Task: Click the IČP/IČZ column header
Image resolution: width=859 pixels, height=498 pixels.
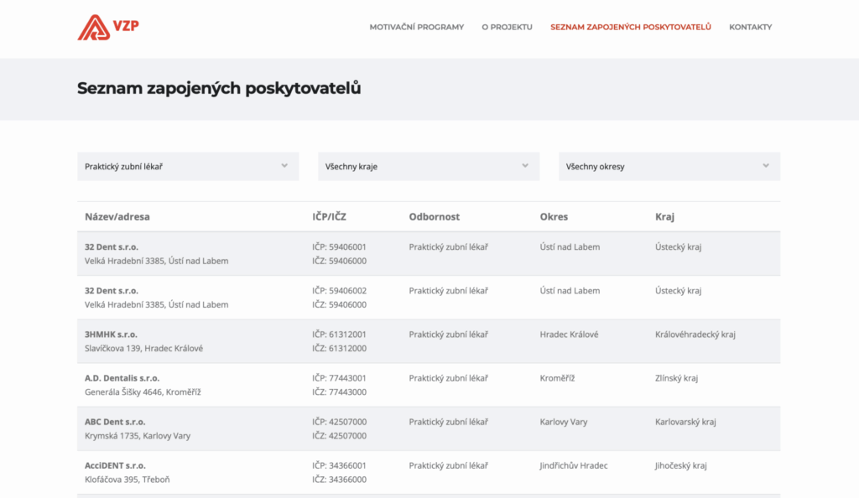Action: pyautogui.click(x=329, y=216)
